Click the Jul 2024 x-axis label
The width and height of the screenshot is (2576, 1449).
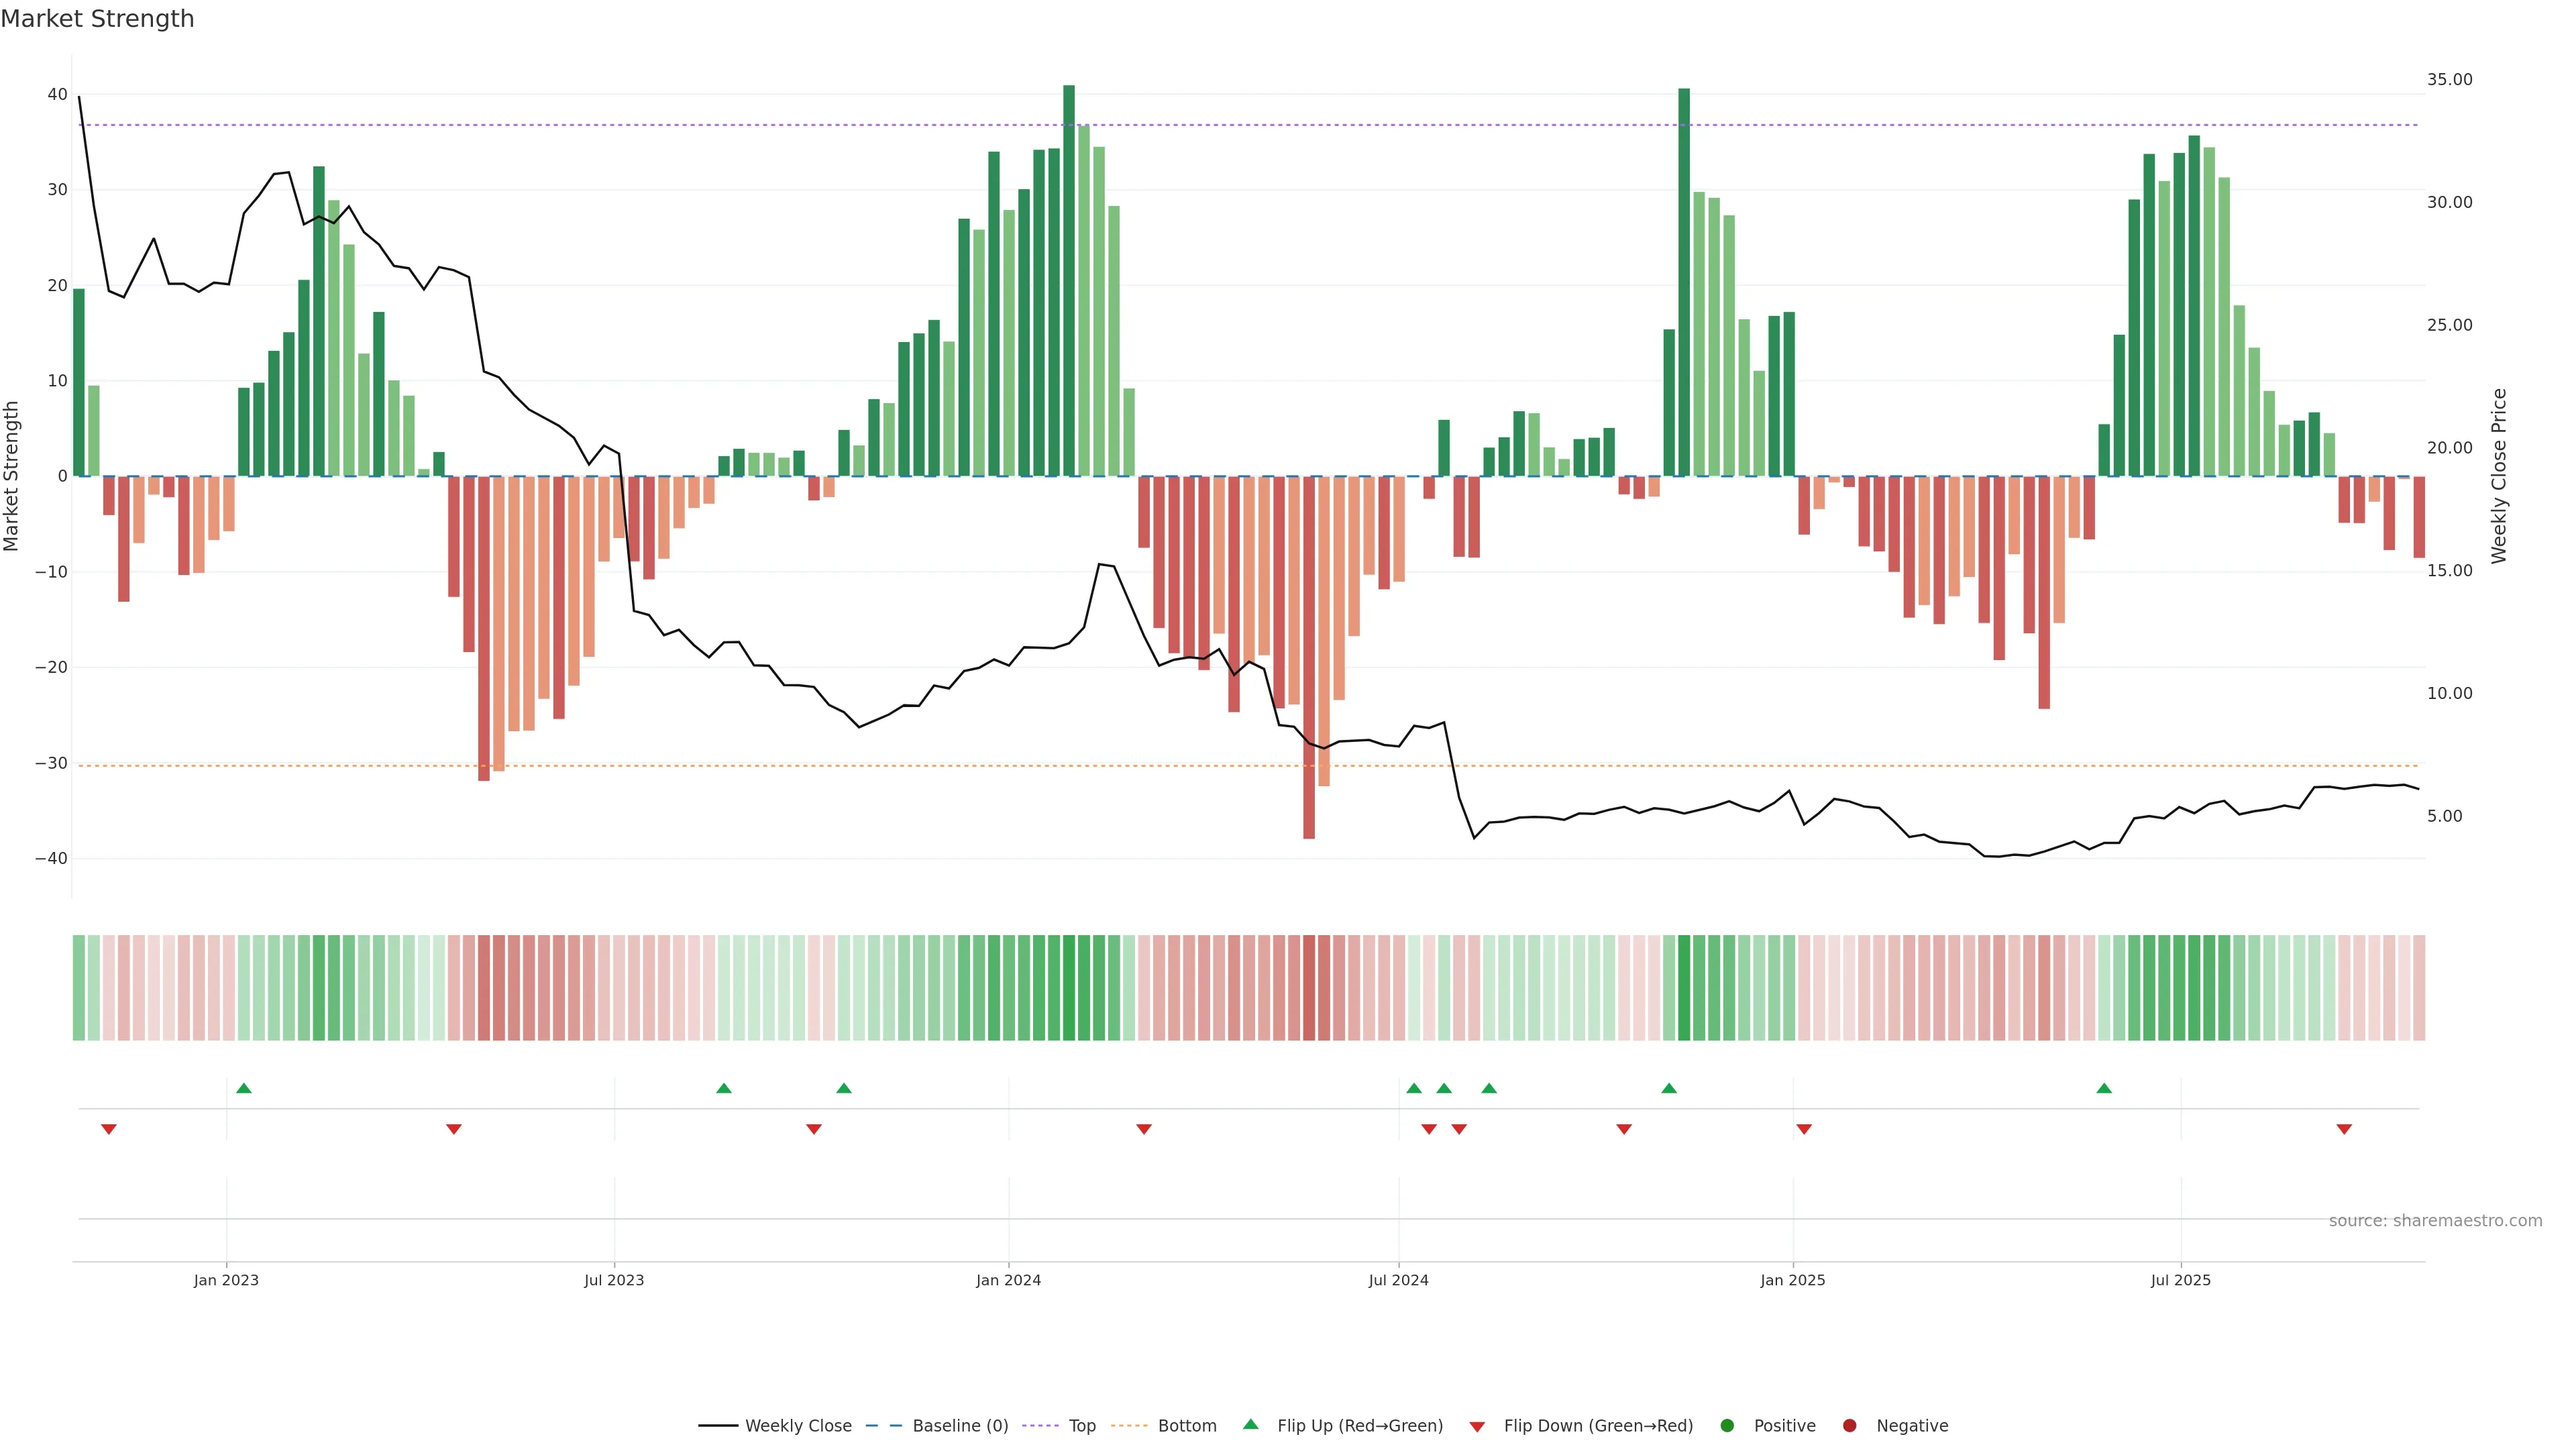(1398, 1280)
